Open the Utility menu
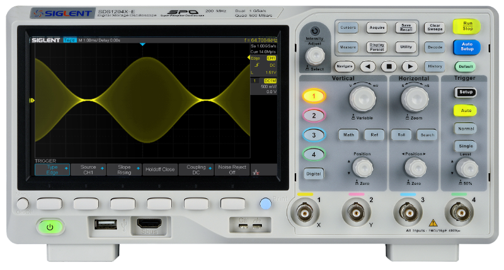The width and height of the screenshot is (504, 270). pos(406,47)
